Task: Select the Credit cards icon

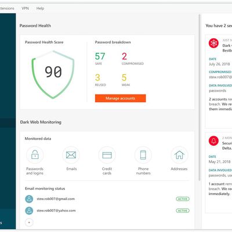Action: click(107, 155)
